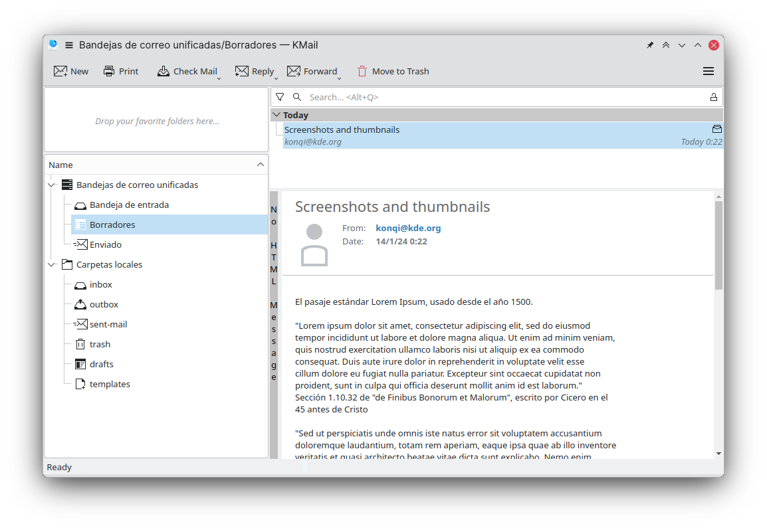Click the sender avatar placeholder icon
The height and width of the screenshot is (528, 767).
[314, 245]
